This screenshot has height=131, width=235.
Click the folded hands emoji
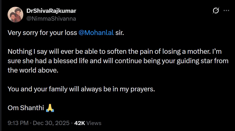50,108
